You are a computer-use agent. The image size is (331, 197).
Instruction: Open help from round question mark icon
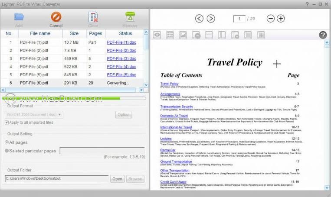pyautogui.click(x=323, y=35)
